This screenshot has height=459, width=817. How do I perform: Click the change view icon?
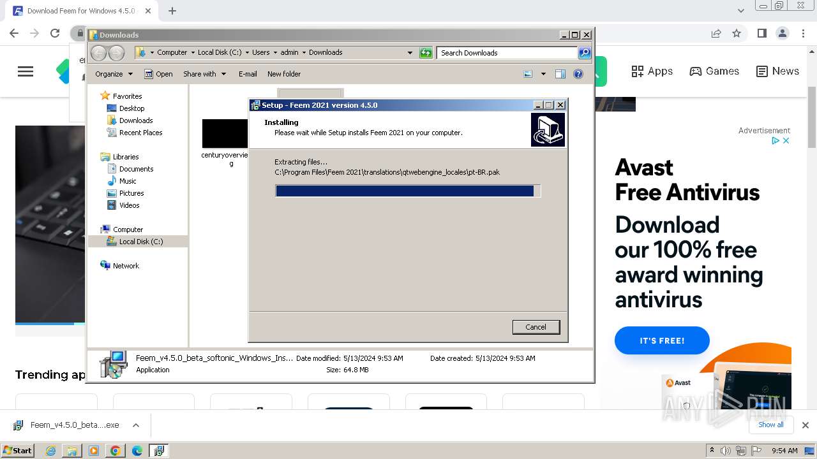[x=528, y=74]
